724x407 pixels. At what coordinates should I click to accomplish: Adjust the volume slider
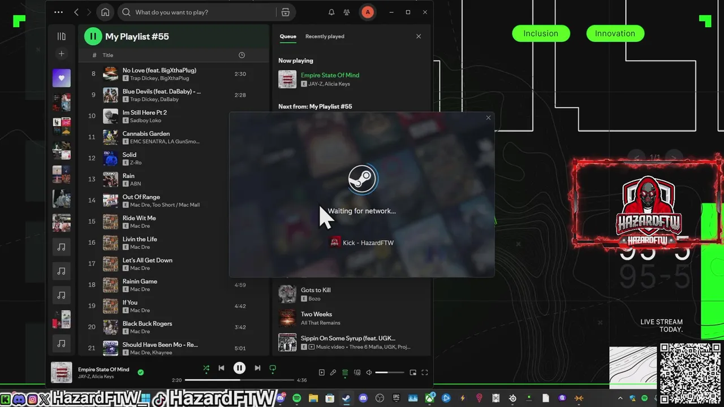click(x=390, y=373)
